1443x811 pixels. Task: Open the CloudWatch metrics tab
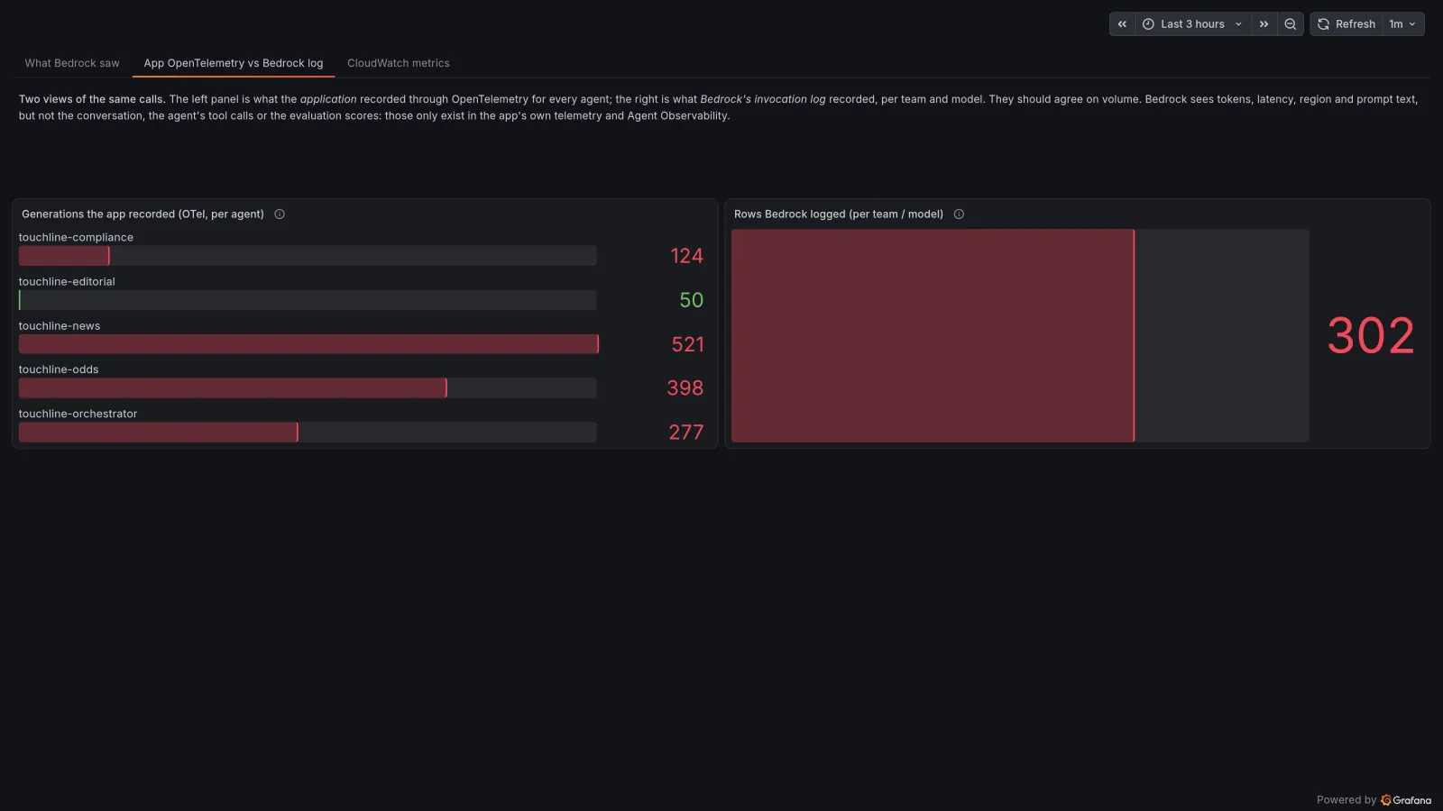399,63
